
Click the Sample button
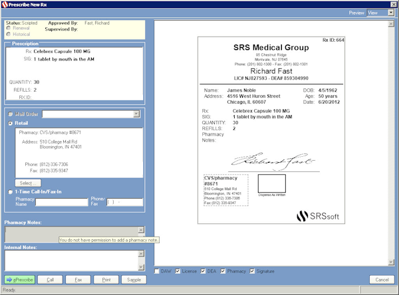click(134, 280)
